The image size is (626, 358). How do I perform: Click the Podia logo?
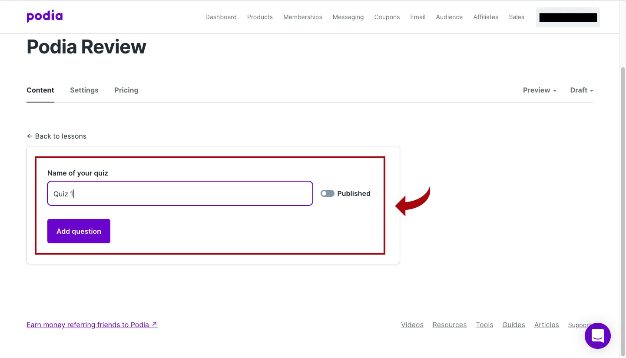coord(44,17)
